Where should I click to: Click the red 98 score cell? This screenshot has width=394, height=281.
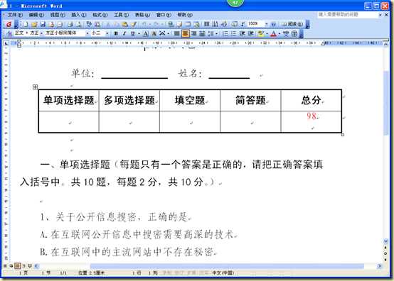coord(311,122)
